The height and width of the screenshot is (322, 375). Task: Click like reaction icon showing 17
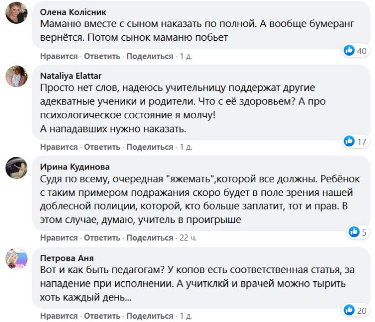349,141
